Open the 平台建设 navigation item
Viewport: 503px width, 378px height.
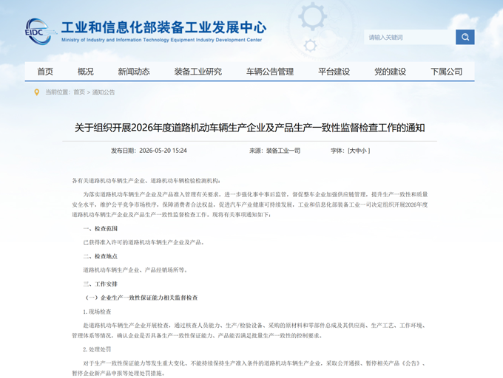334,72
